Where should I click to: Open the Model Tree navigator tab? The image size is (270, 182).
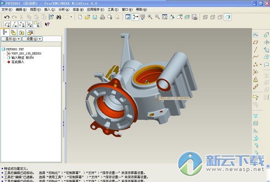pos(5,32)
